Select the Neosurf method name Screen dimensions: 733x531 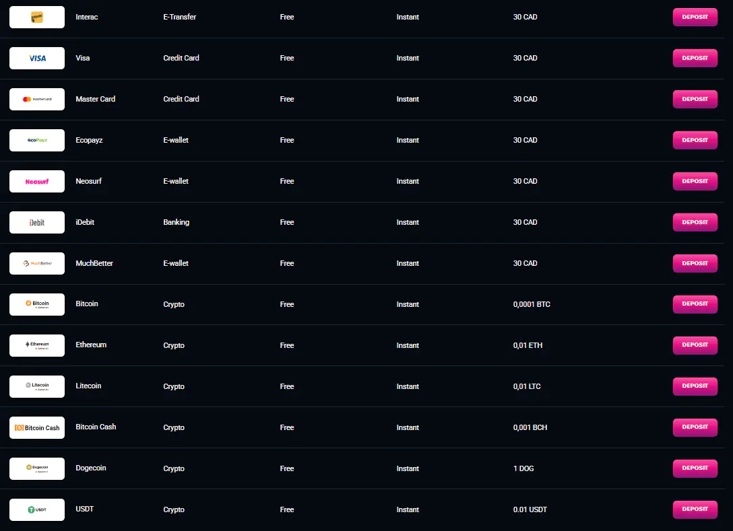tap(89, 182)
